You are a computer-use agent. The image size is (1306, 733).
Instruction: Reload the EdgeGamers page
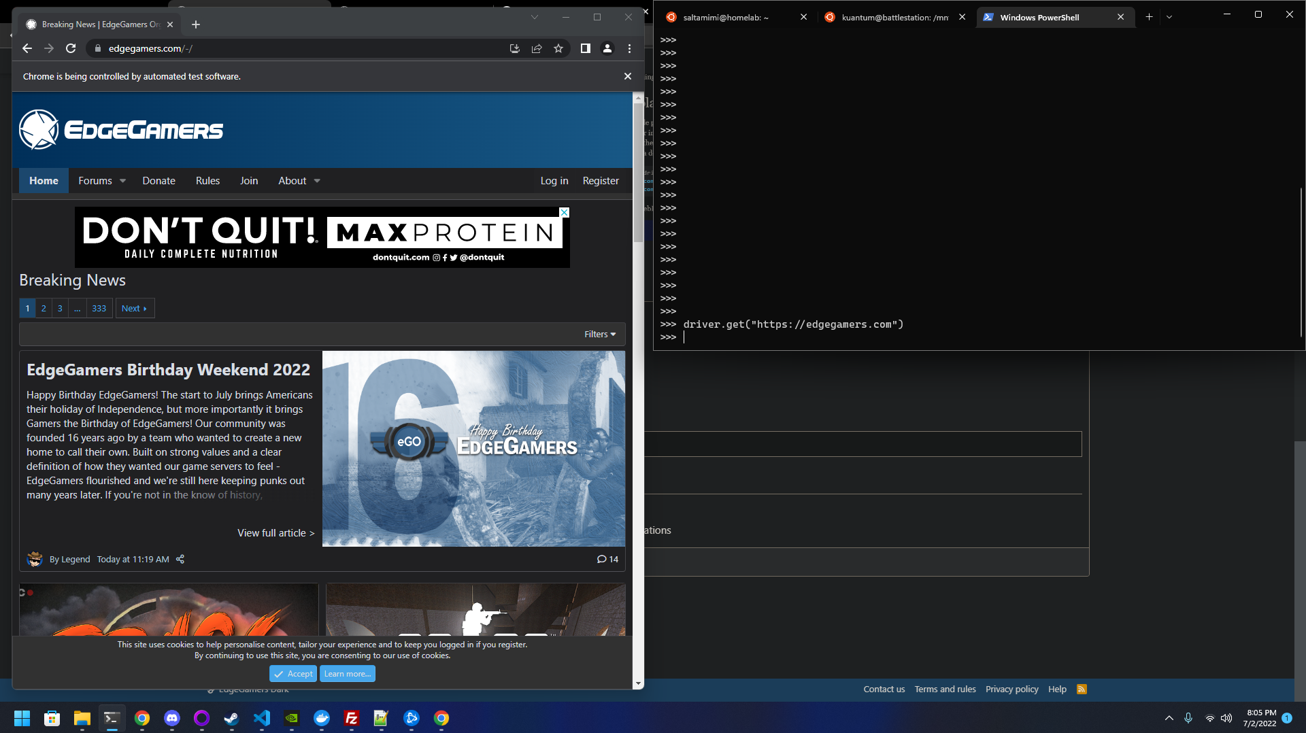[x=71, y=48]
